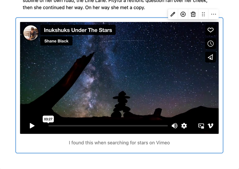Add video to Watch Later with clock icon
Viewport: 239px width, 169px height.
(x=211, y=43)
